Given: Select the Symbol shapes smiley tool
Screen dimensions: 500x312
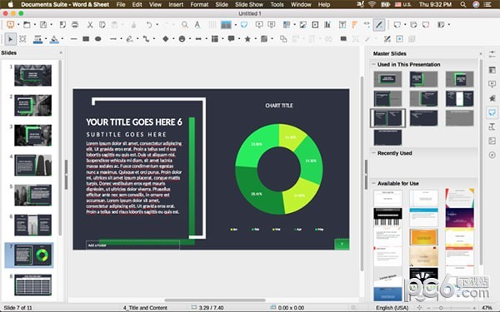Looking at the screenshot, I should 182,39.
